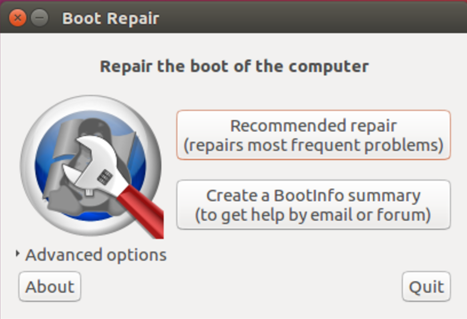Click the "repairs most frequent problems" text

coord(314,146)
